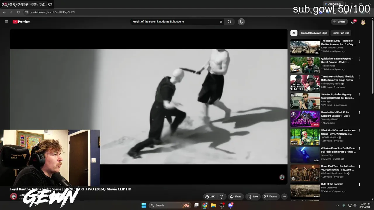Start voice search with the microphone
The height and width of the screenshot is (210, 374).
point(241,22)
